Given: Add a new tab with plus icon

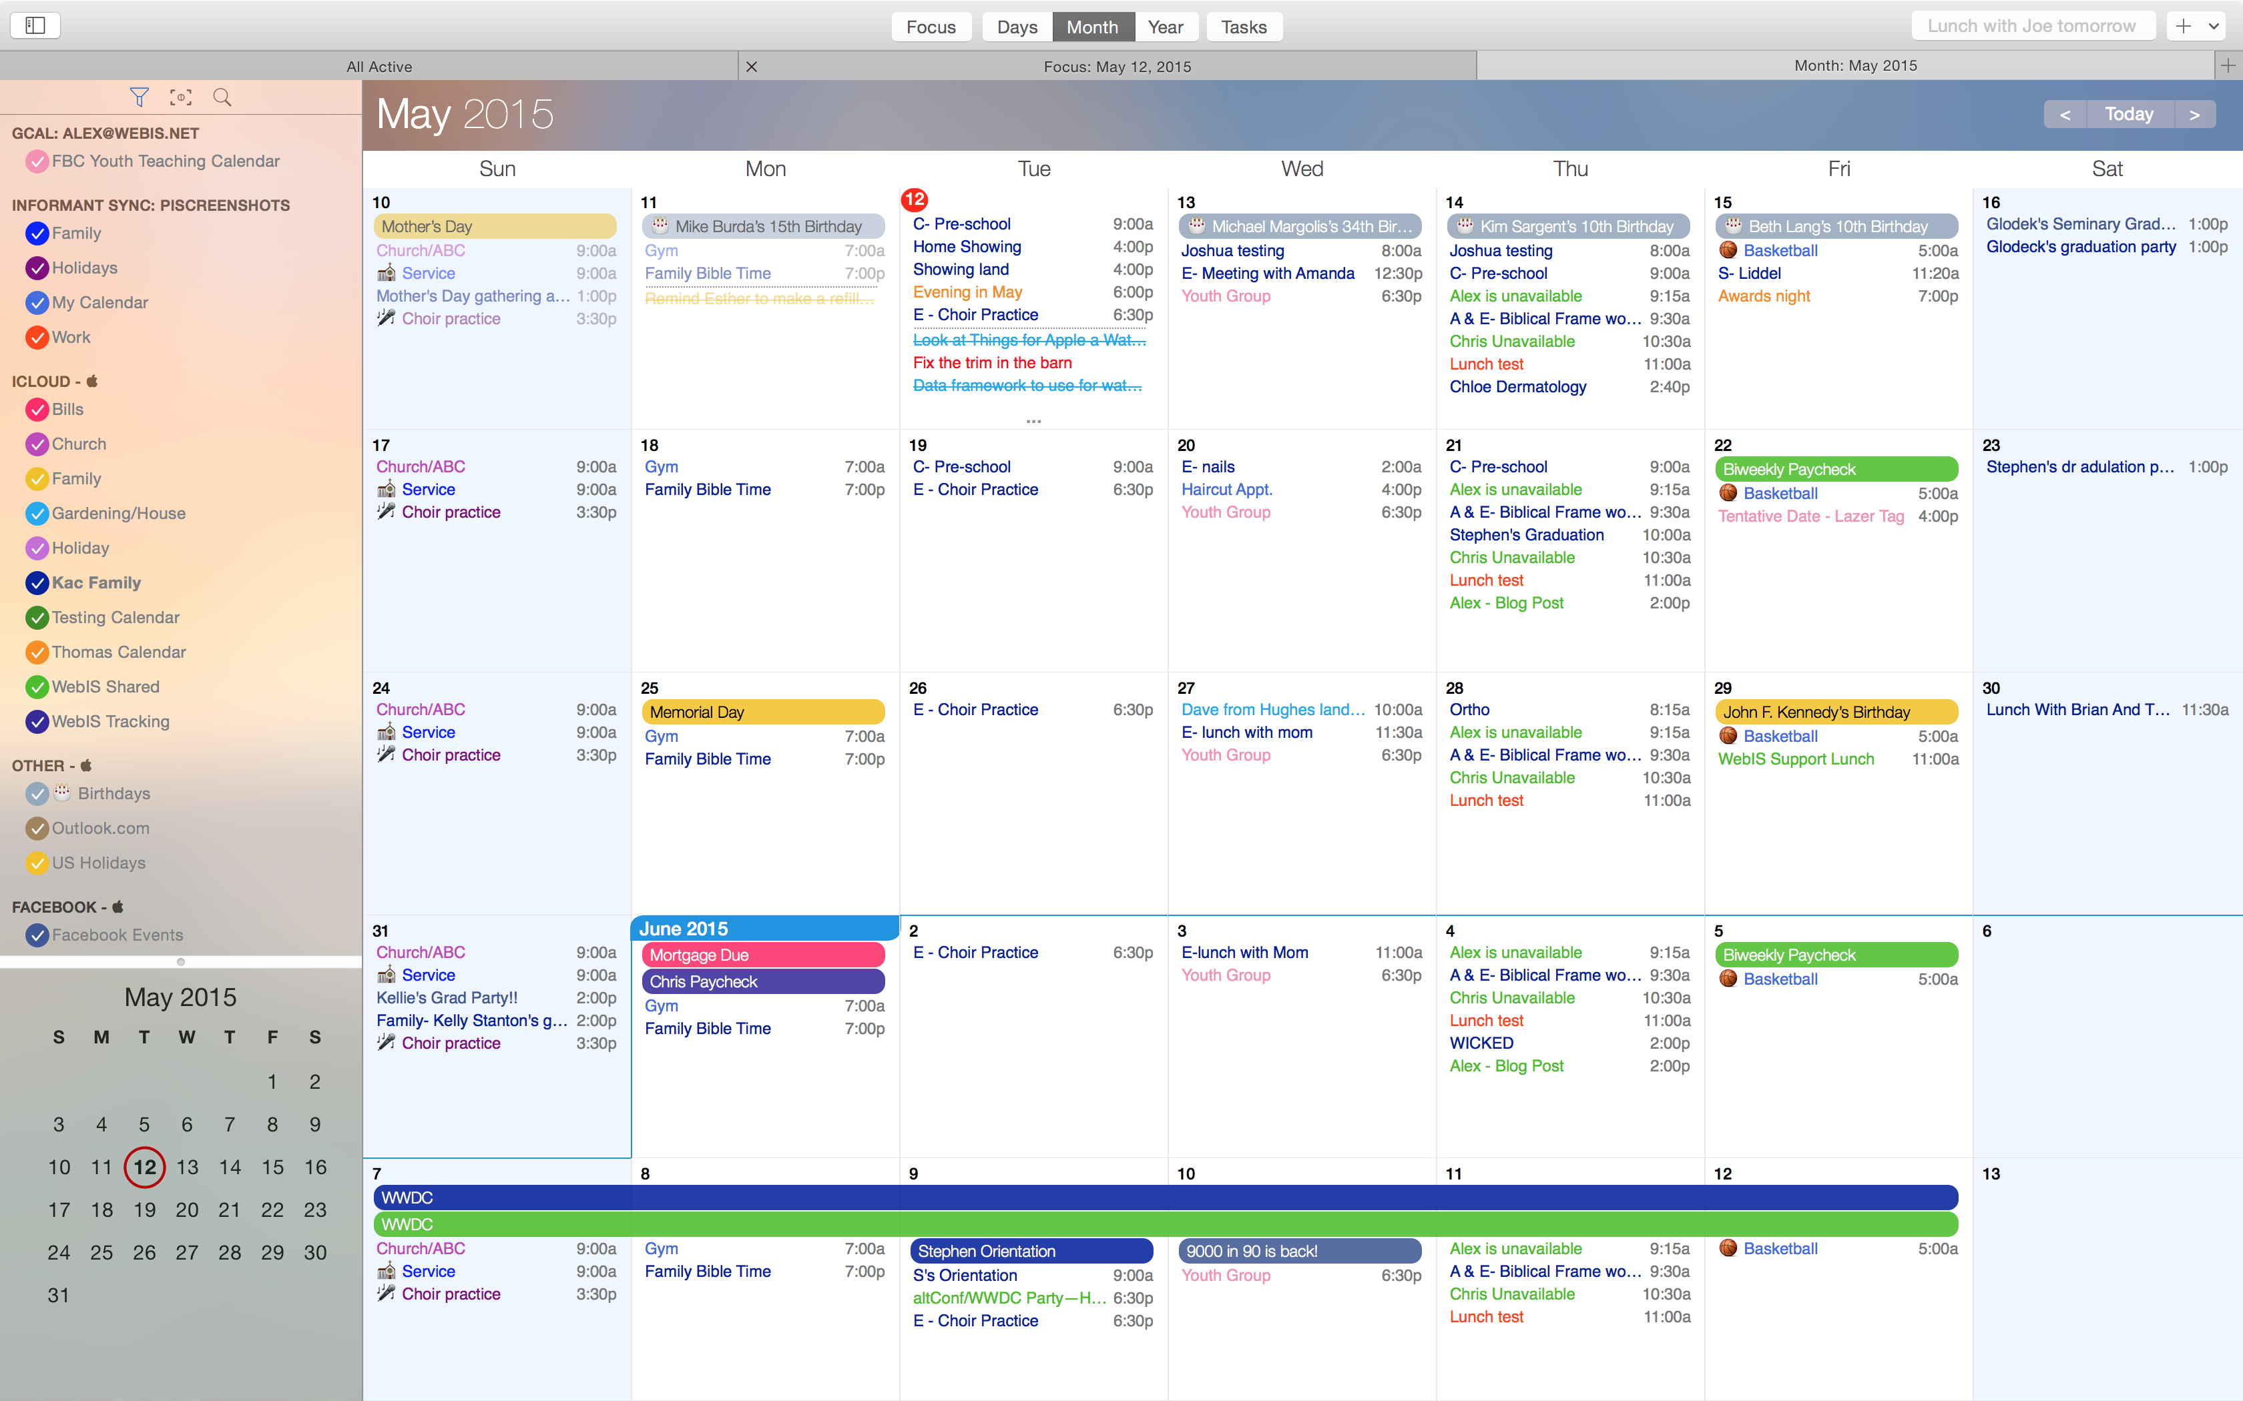Looking at the screenshot, I should pyautogui.click(x=2228, y=66).
